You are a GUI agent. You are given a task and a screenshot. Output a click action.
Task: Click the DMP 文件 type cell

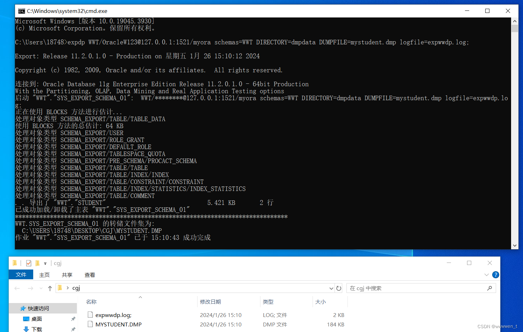point(275,324)
